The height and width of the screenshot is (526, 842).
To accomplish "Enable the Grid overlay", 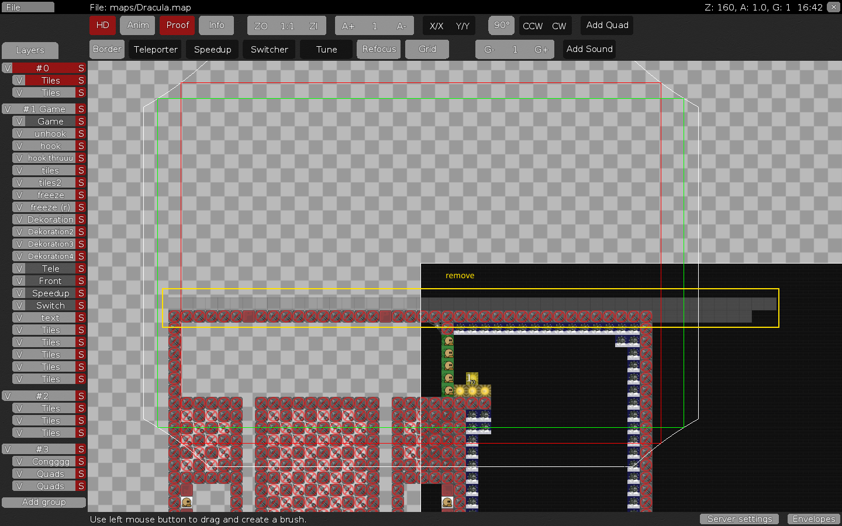I will (427, 49).
